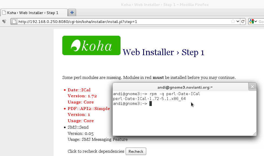The width and height of the screenshot is (264, 156).
Task: Click Usage: SMS Messaging Feature text
Action: [x=98, y=140]
